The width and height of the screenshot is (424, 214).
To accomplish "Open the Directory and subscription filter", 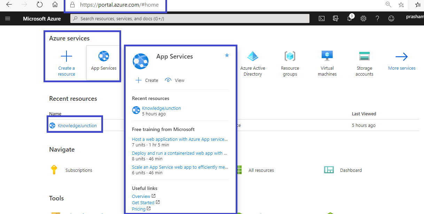I will point(335,18).
